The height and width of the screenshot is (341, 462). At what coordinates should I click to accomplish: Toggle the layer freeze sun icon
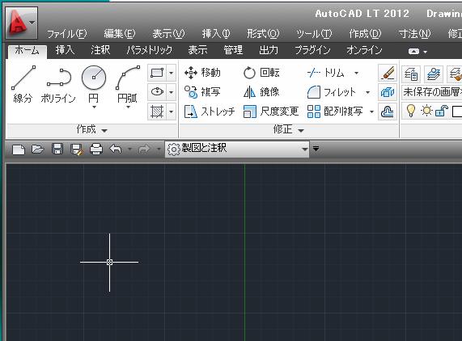(x=426, y=111)
